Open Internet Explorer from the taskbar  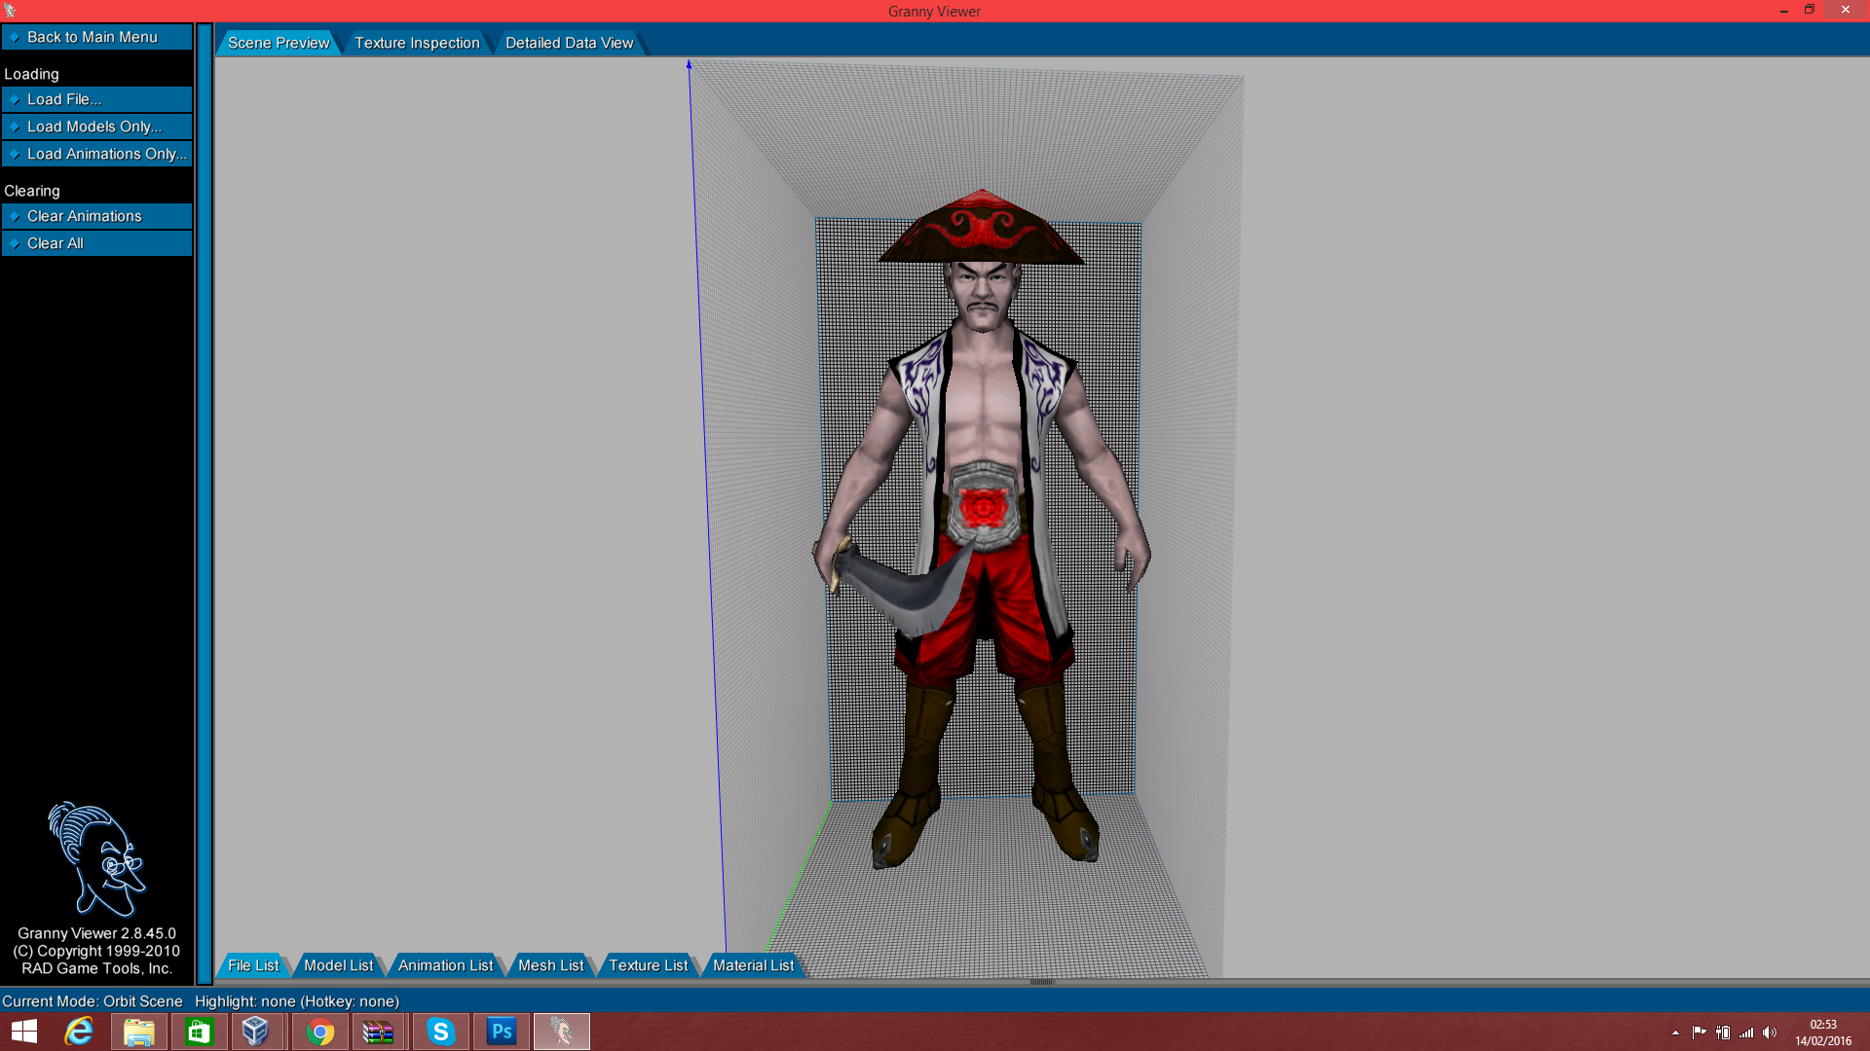pyautogui.click(x=79, y=1032)
